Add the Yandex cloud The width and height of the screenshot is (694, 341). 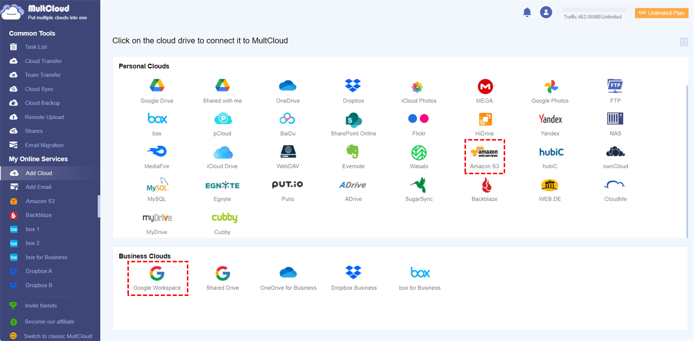(550, 119)
